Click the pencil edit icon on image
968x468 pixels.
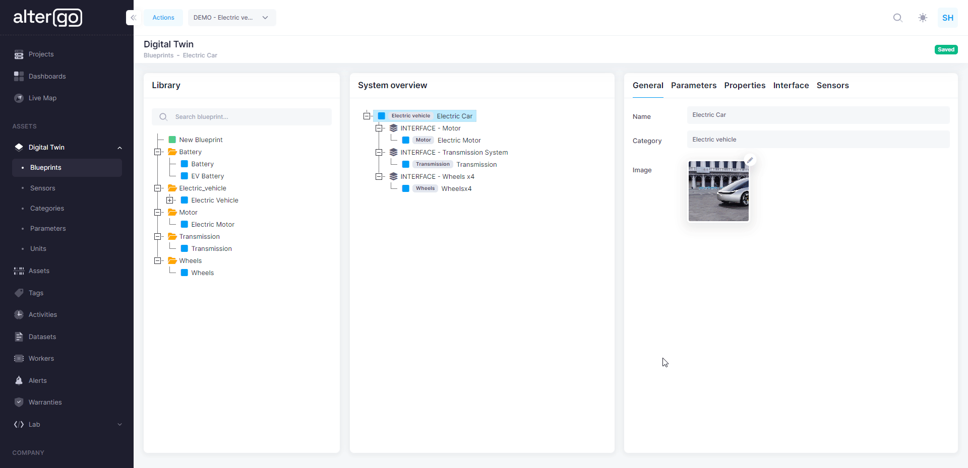tap(750, 160)
